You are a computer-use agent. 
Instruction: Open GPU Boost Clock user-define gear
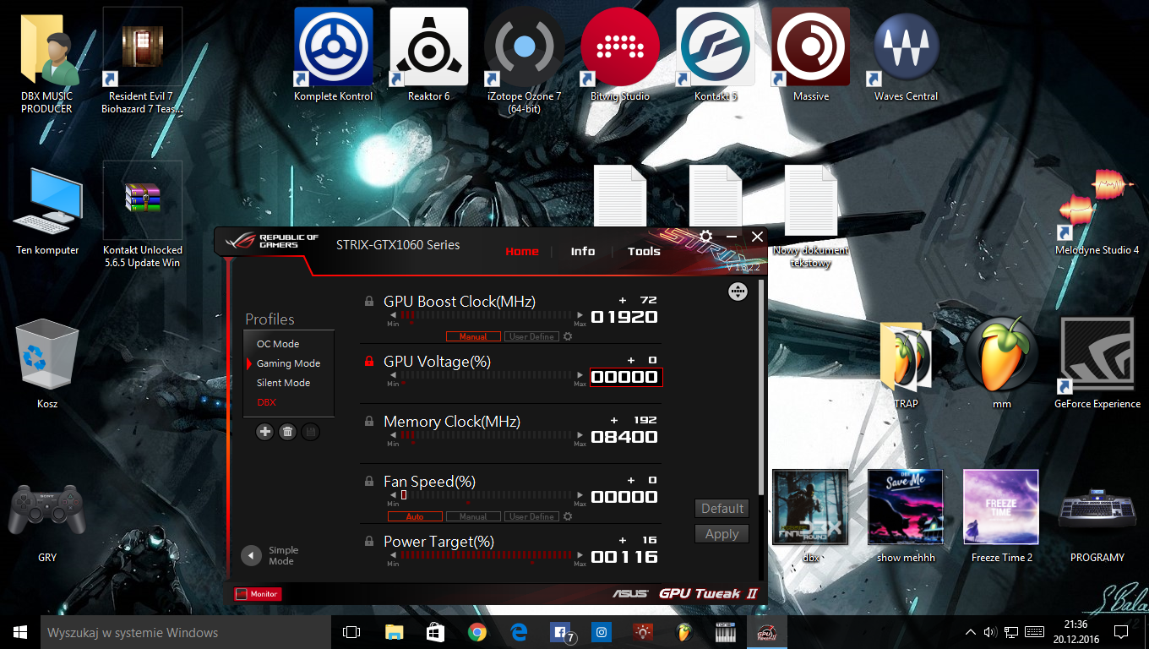pos(568,336)
